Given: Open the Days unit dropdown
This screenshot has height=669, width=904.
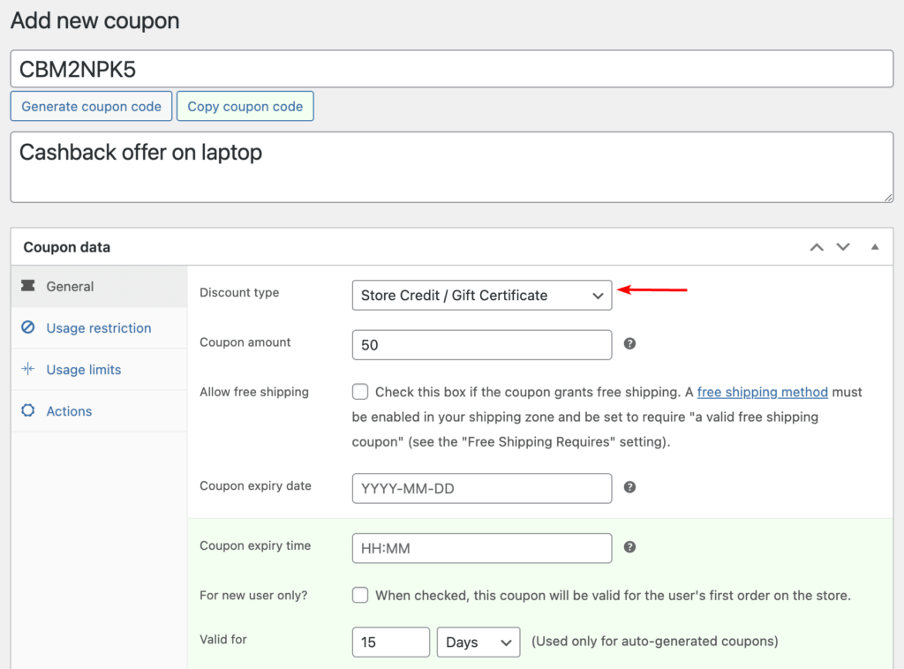Looking at the screenshot, I should point(478,642).
